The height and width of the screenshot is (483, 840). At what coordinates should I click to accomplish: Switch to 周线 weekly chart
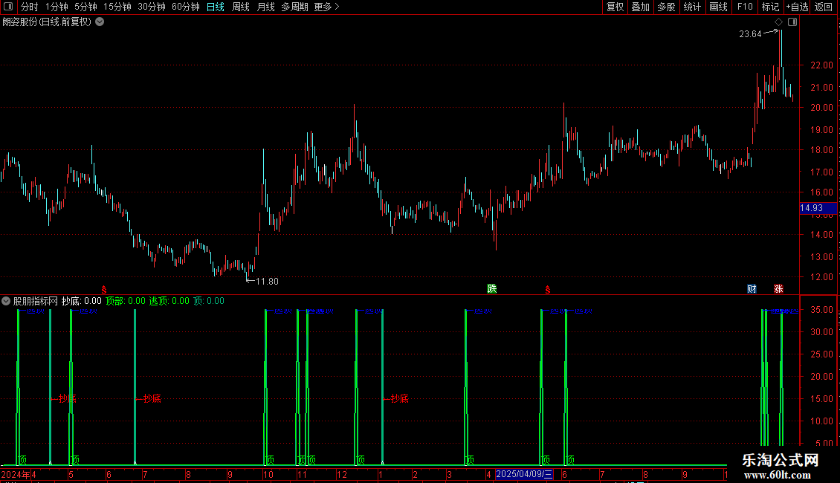point(241,7)
